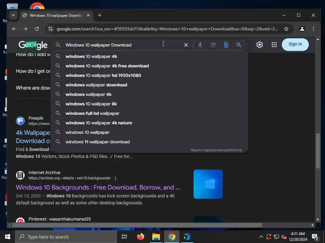Click the scroll right arrow at page bottom
325x243 pixels.
[313, 225]
